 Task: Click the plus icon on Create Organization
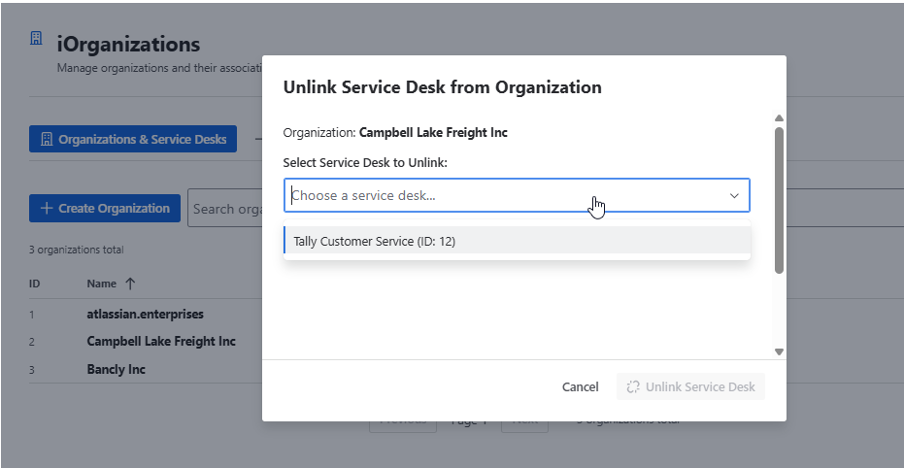pos(47,208)
